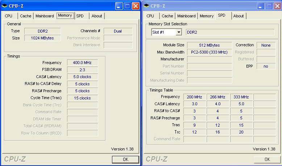This screenshot has width=282, height=166.
Task: Click Trc value 12 in Timings Table
Action: point(195,132)
